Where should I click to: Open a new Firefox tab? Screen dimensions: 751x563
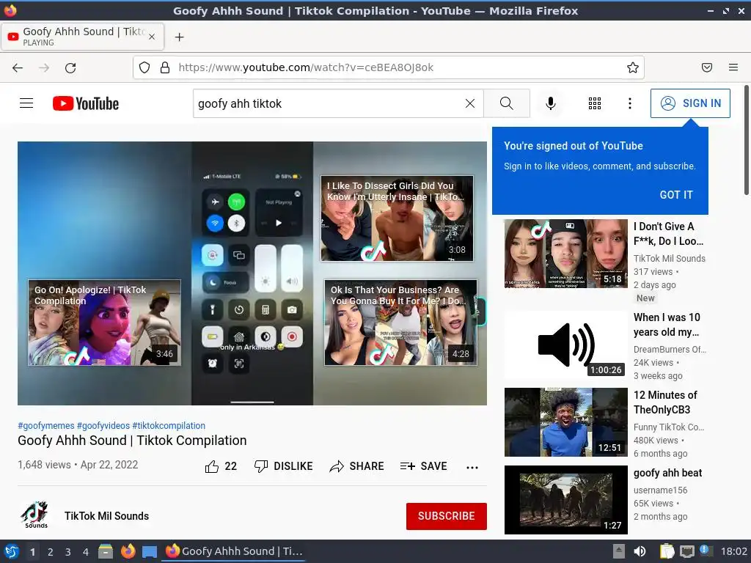[179, 37]
